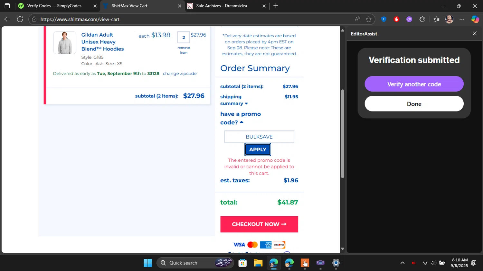Screen dimensions: 483x271
Task: Close the ShirtMax View Cart tab
Action: coord(180,6)
